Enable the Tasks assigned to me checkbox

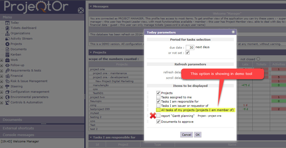click(x=158, y=97)
